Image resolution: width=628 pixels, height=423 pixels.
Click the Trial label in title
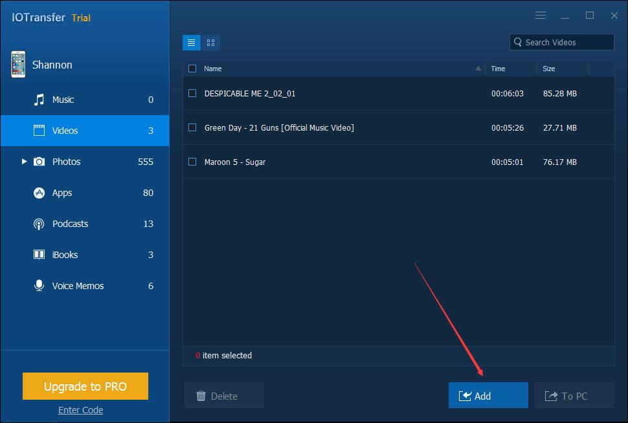click(x=82, y=17)
